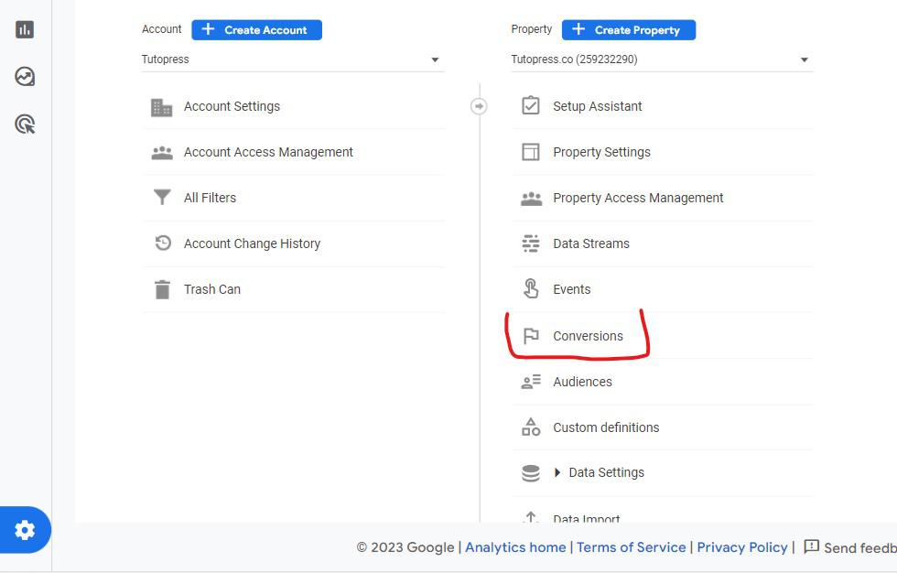Click the Admin gear icon
The image size is (897, 573).
click(x=25, y=529)
